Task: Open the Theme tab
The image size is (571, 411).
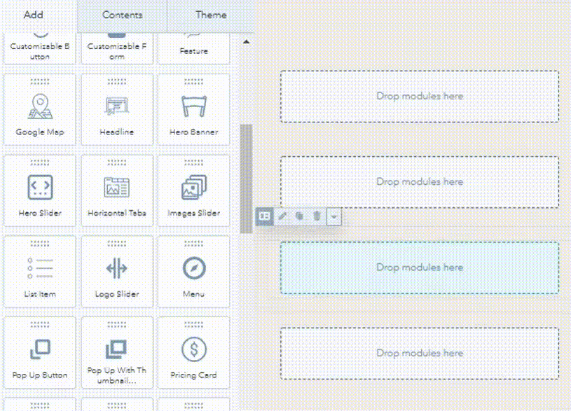Action: pos(210,15)
